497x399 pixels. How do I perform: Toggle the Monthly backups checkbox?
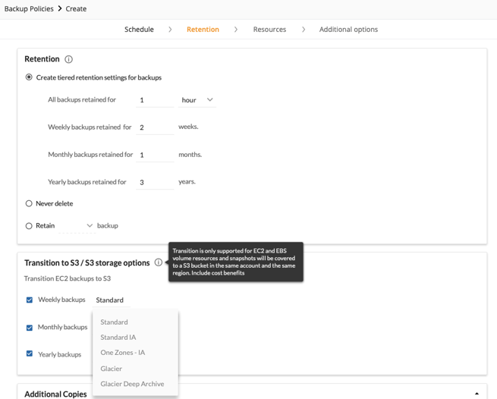pos(30,328)
